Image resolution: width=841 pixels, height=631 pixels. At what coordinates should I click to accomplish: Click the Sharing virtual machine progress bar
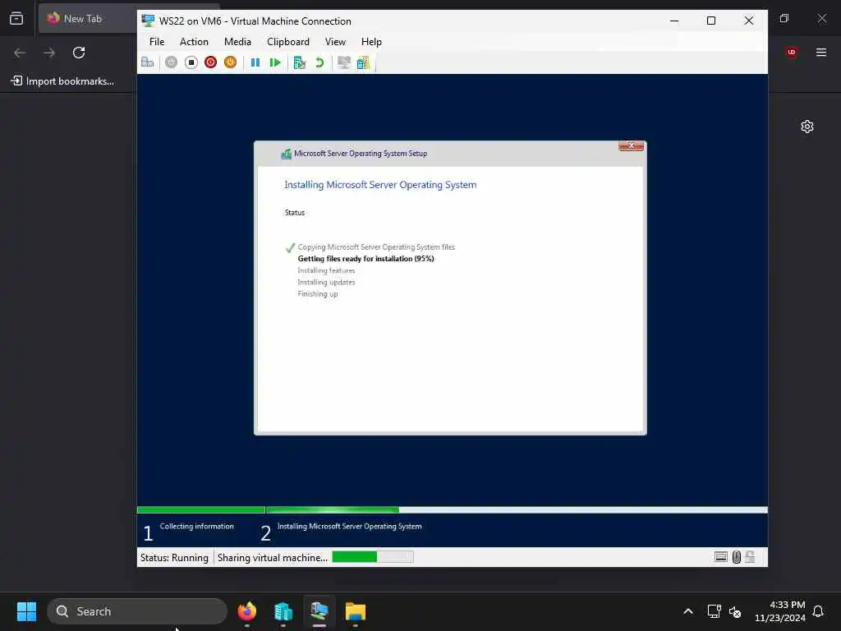coord(373,557)
